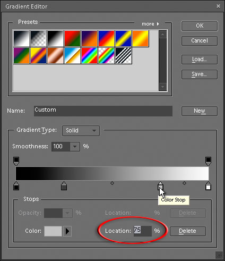This screenshot has width=225, height=261.
Task: Close the Gradient Editor window
Action: pyautogui.click(x=219, y=6)
